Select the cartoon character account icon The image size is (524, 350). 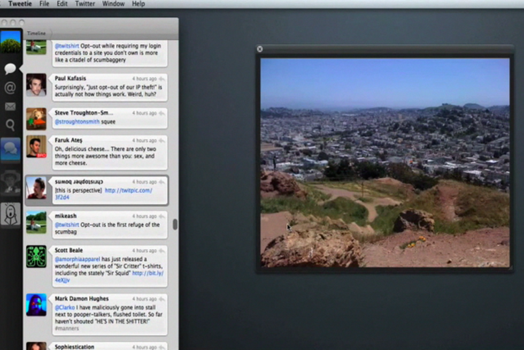point(11,214)
